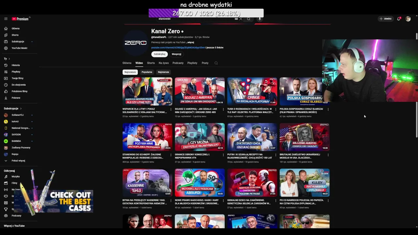418x235 pixels.
Task: Open the IsAmU subscription channel
Action: 15,121
